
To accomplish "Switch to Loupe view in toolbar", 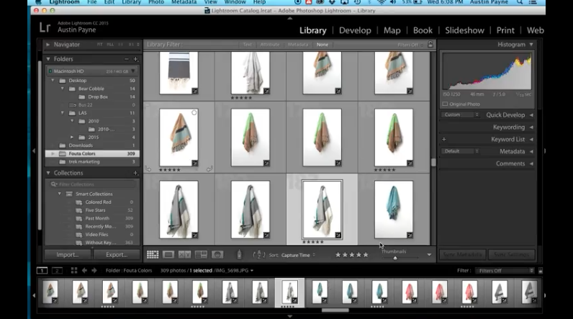I will coord(168,255).
